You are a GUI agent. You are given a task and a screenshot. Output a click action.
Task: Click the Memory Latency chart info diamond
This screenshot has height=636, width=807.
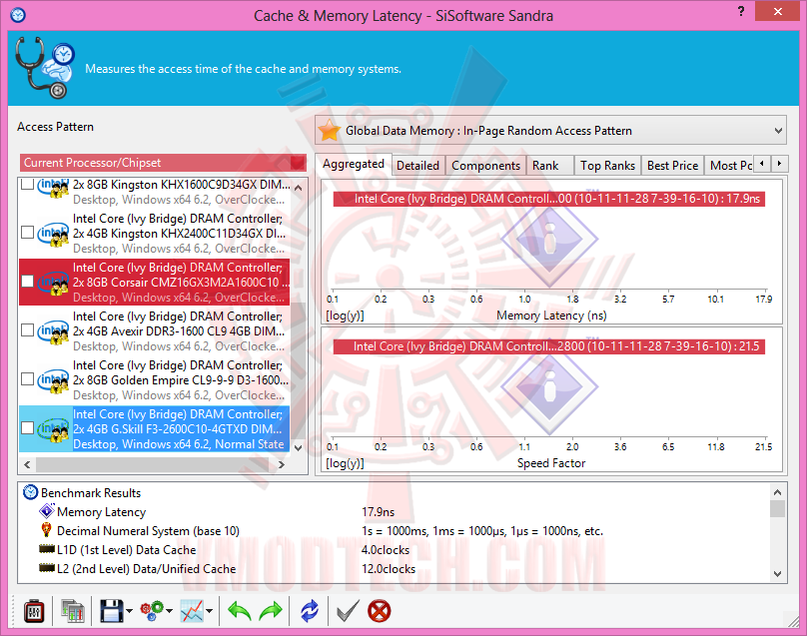pos(549,240)
